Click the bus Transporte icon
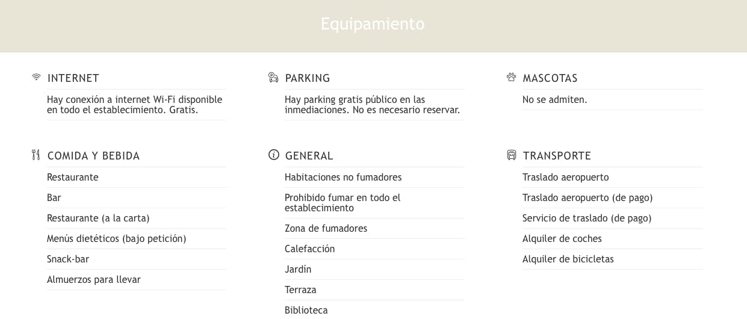The height and width of the screenshot is (319, 747). pyautogui.click(x=512, y=155)
